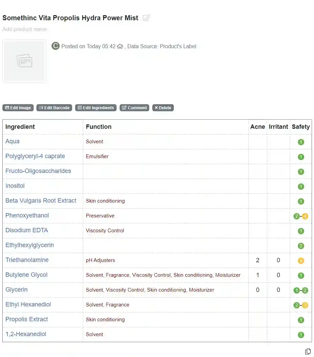Image resolution: width=314 pixels, height=357 pixels.
Task: Click the Function column header
Action: point(98,127)
